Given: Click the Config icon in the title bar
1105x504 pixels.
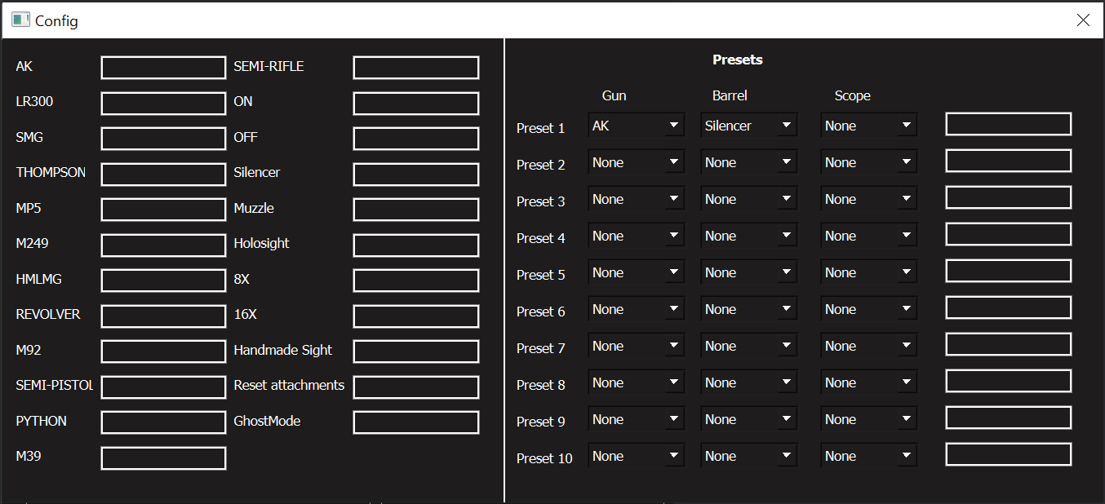Looking at the screenshot, I should (x=20, y=18).
